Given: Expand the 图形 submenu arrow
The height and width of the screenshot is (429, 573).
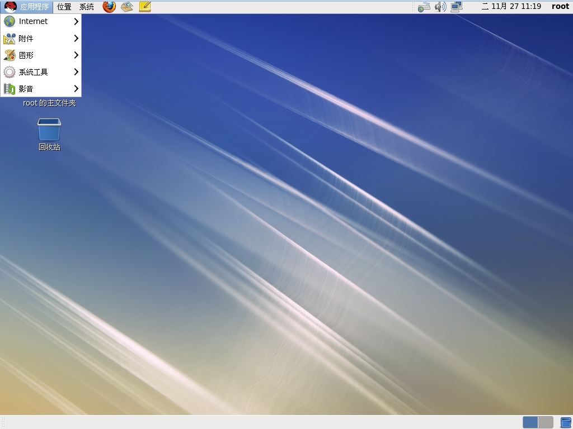Looking at the screenshot, I should click(x=76, y=55).
